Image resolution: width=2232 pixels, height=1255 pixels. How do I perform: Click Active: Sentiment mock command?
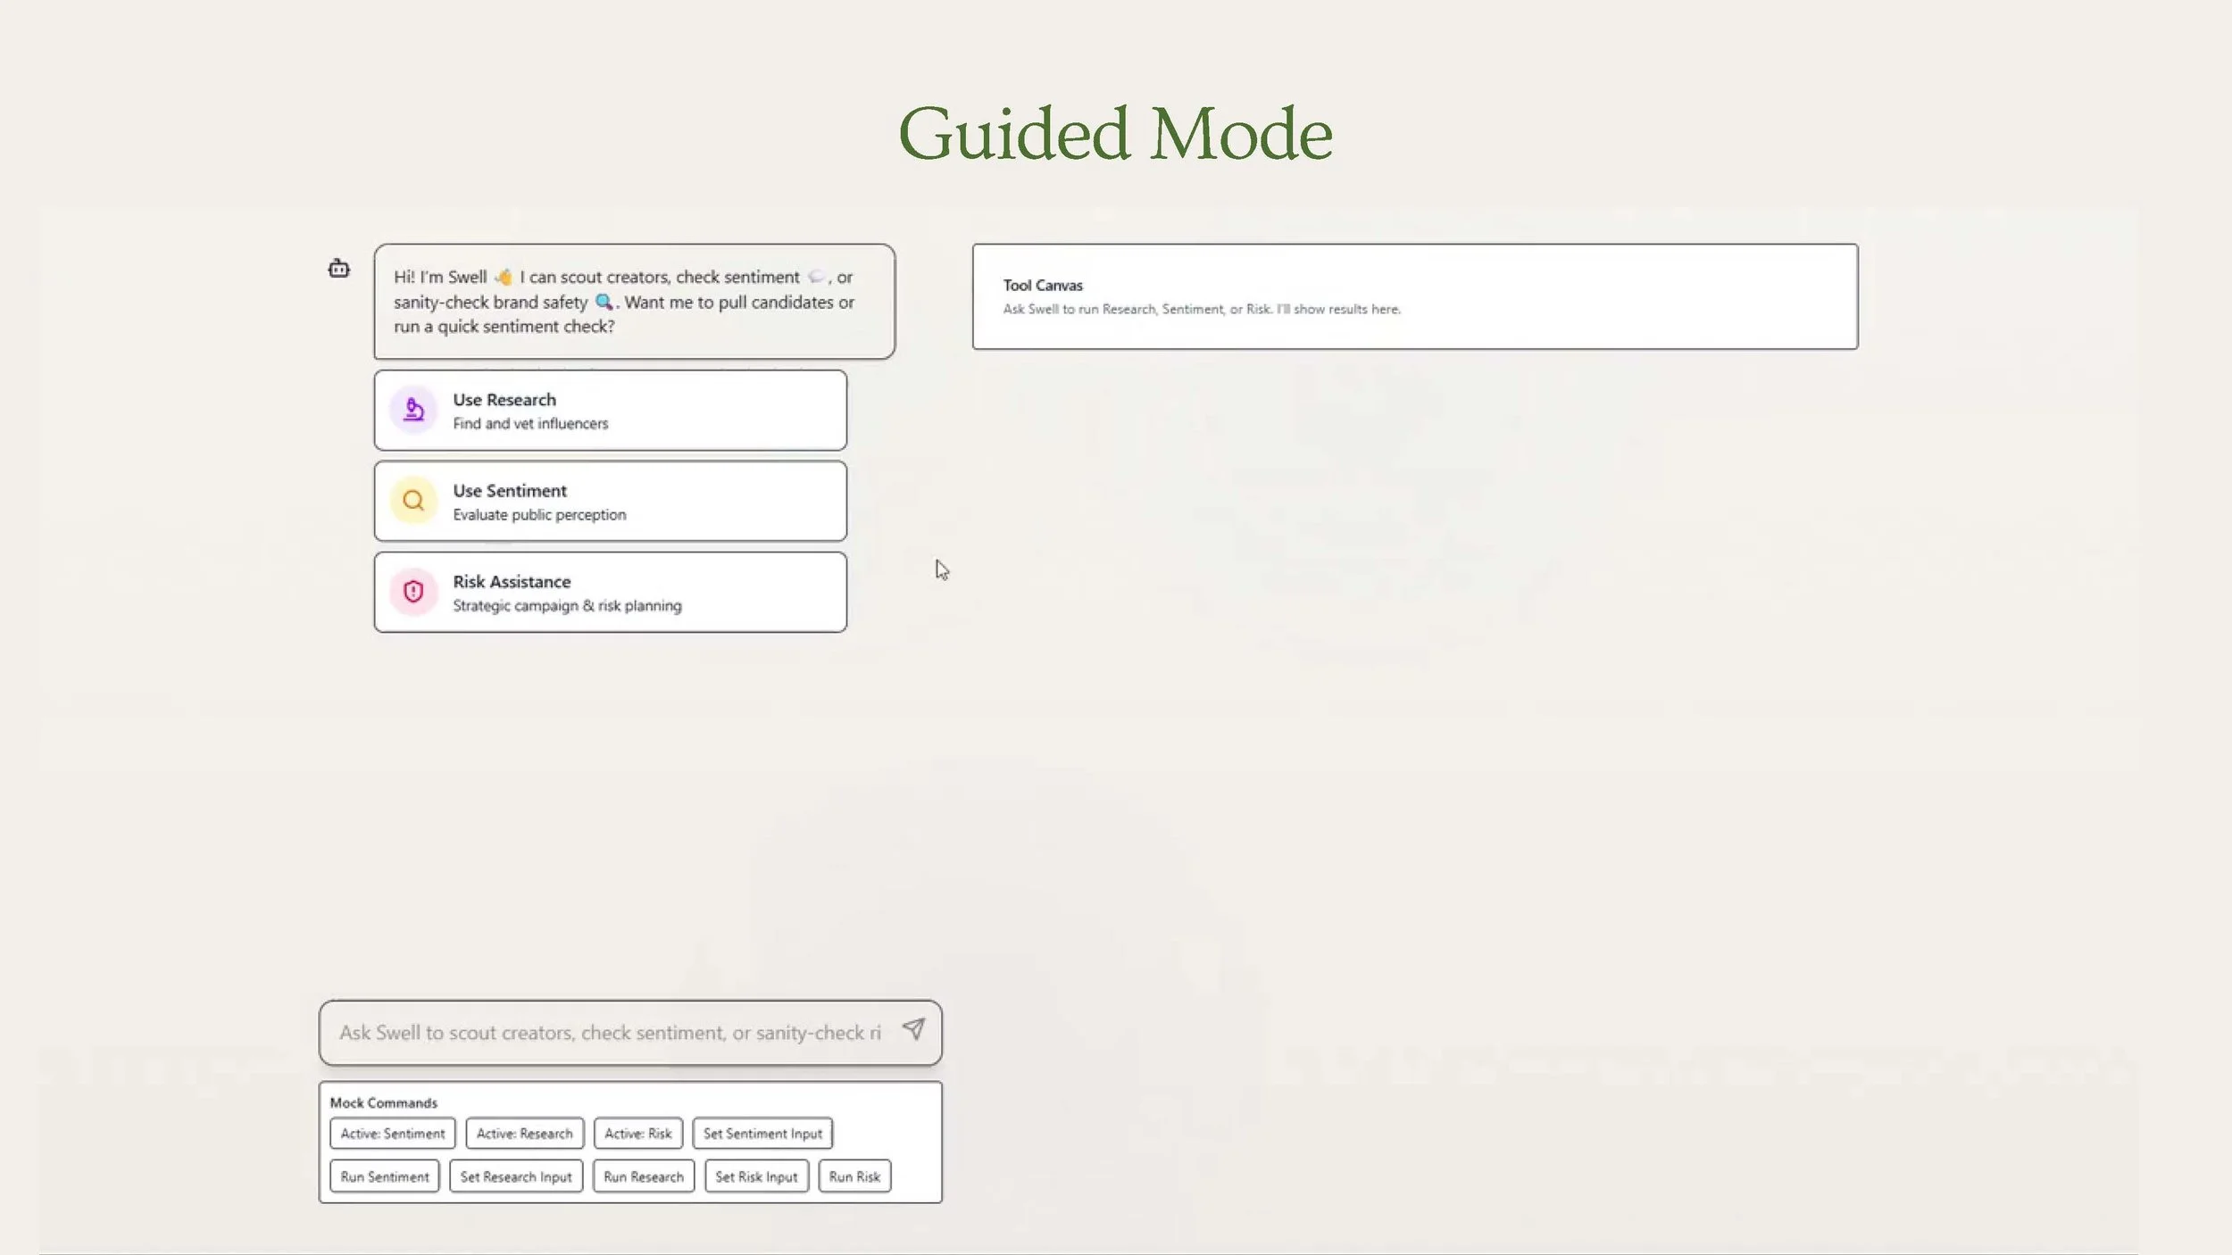[x=393, y=1134]
